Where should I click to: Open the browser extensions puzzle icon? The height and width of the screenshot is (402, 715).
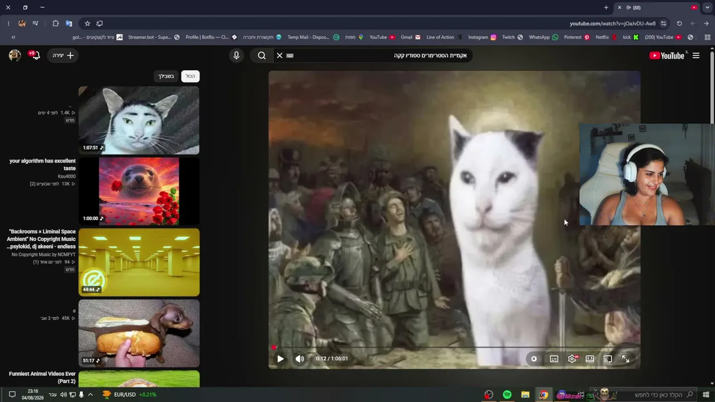55,23
